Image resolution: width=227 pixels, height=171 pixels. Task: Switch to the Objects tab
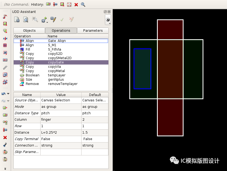29,30
